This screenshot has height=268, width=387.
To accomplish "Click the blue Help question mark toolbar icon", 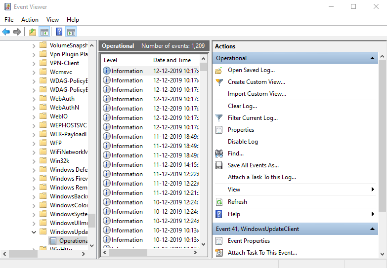I will coord(59,32).
